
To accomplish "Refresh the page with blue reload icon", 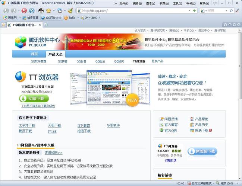I will [x=32, y=11].
